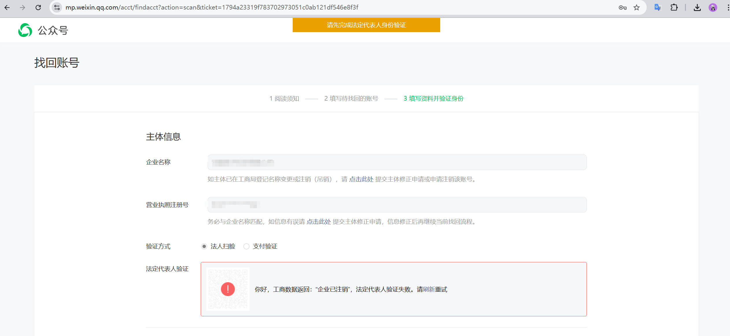This screenshot has width=730, height=336.
Task: Open the extensions puzzle icon
Action: click(x=674, y=8)
